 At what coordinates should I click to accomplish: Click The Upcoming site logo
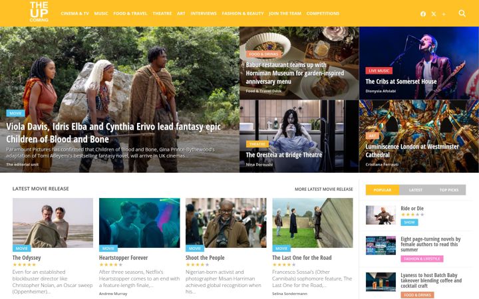pos(39,11)
